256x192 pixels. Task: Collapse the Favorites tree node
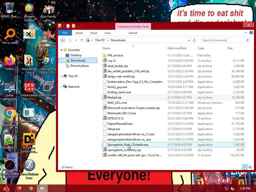[61, 50]
